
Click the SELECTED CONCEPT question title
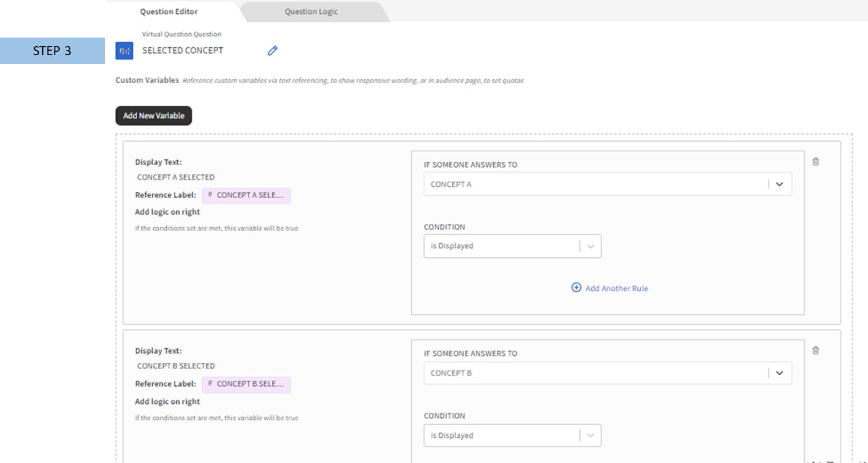(x=183, y=50)
